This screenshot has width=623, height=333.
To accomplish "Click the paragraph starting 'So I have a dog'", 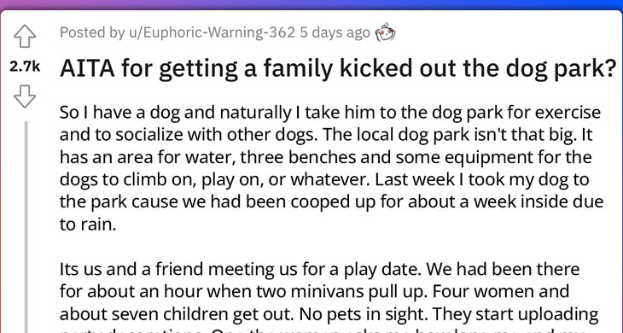I will (x=331, y=168).
